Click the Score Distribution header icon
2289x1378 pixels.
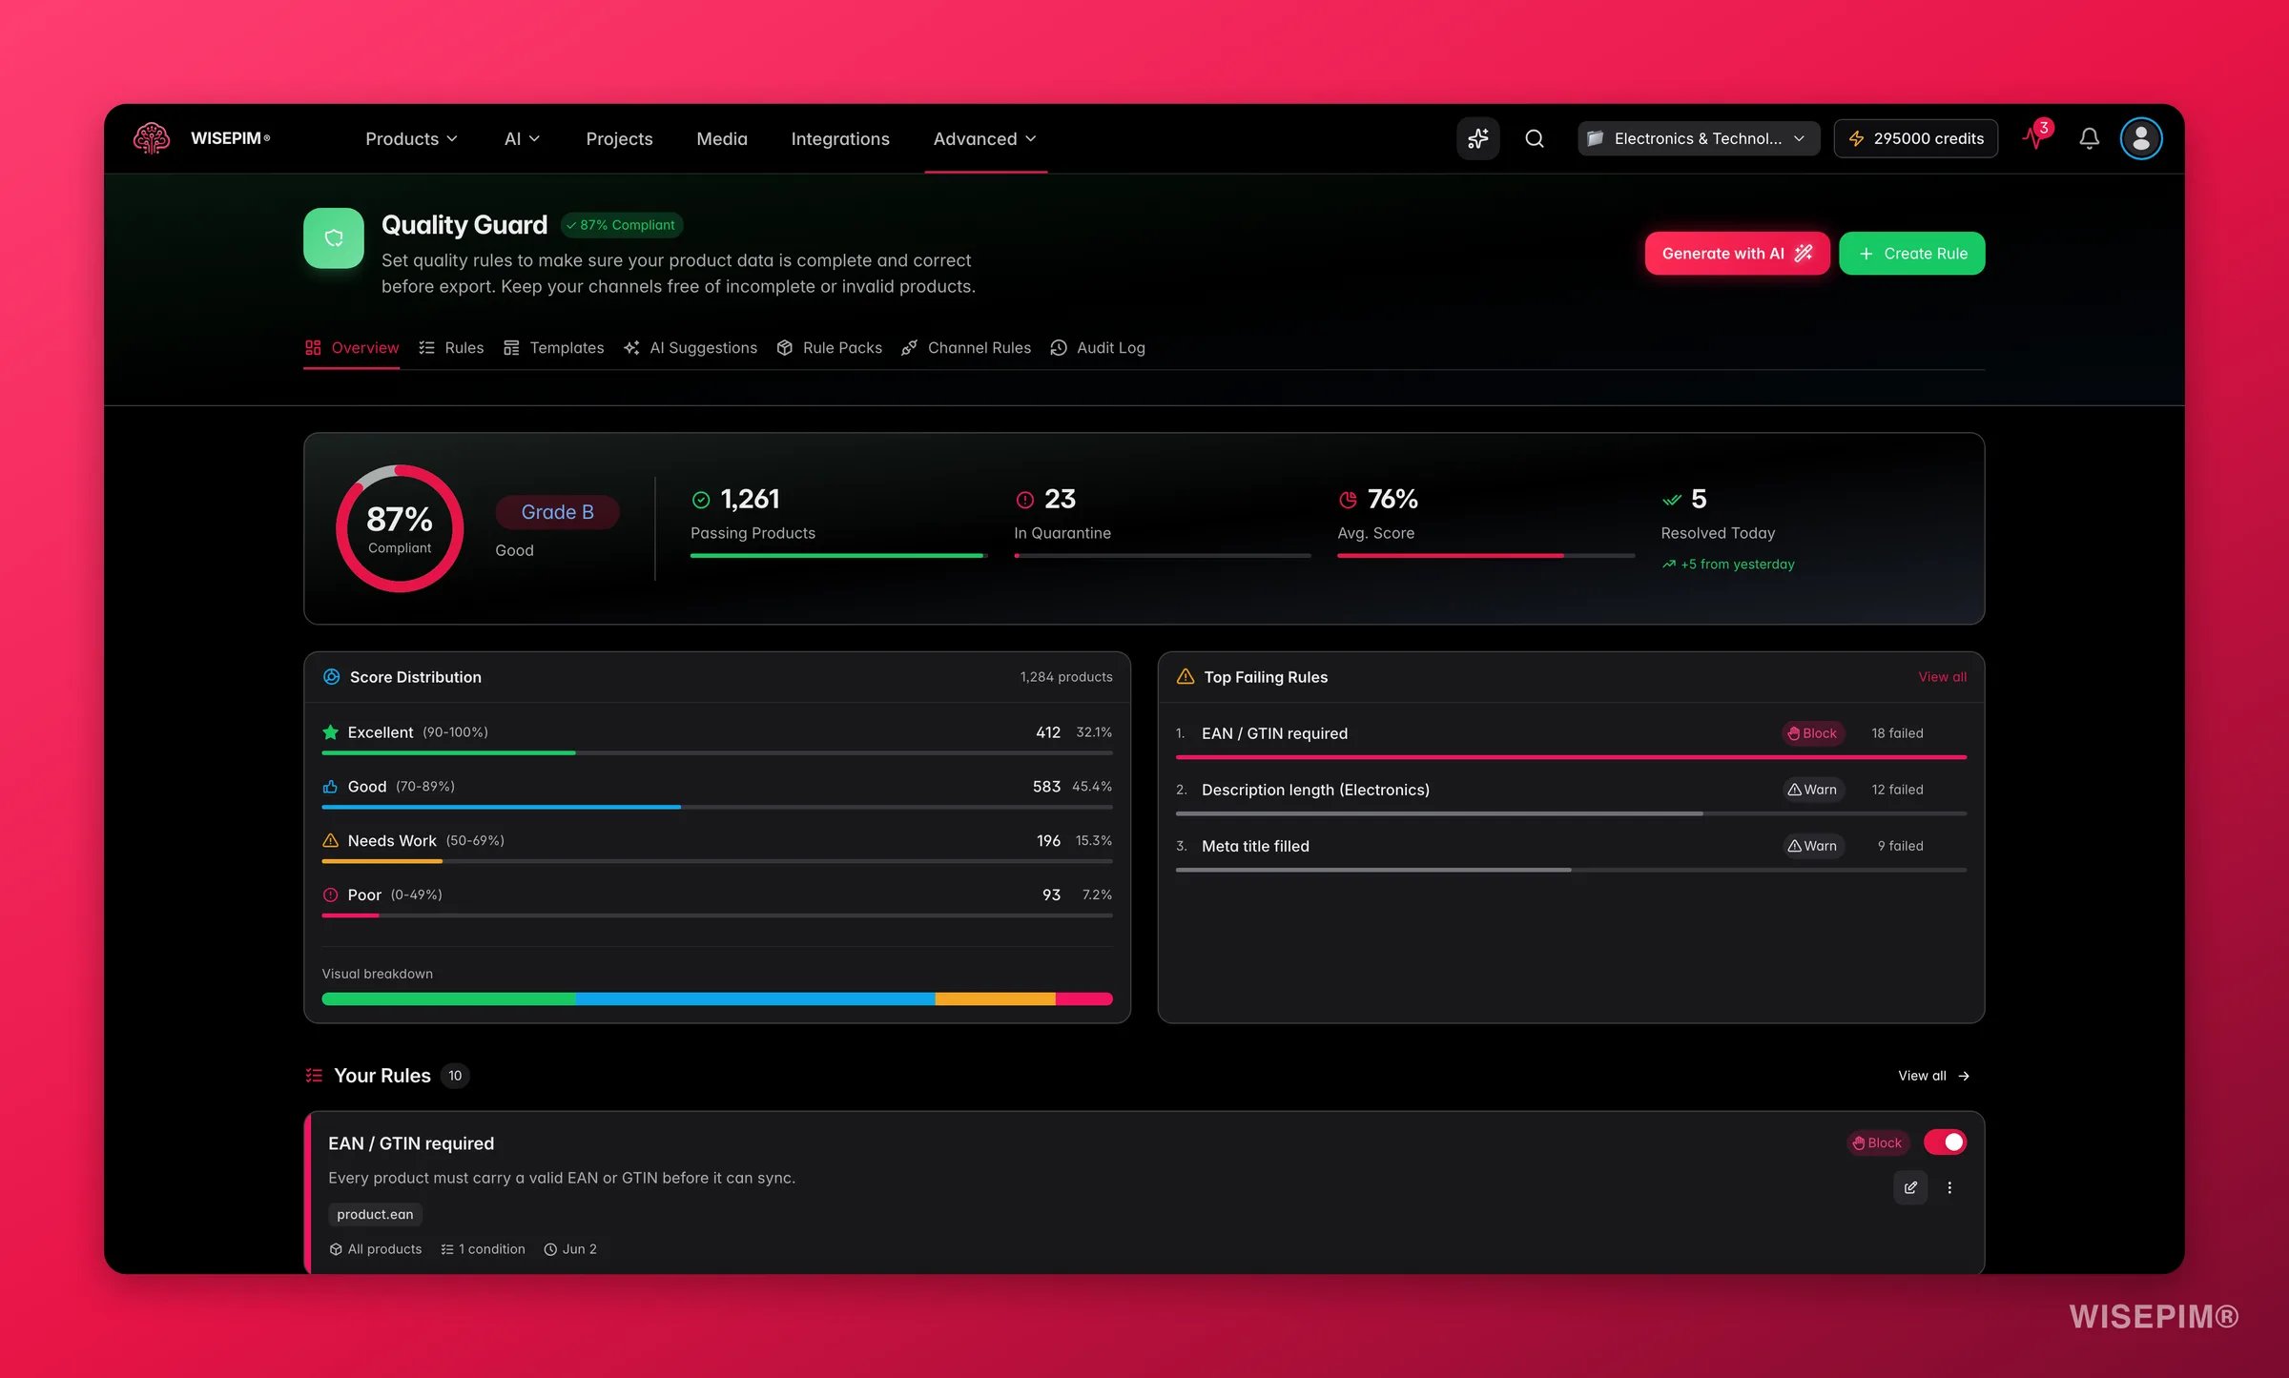tap(331, 676)
